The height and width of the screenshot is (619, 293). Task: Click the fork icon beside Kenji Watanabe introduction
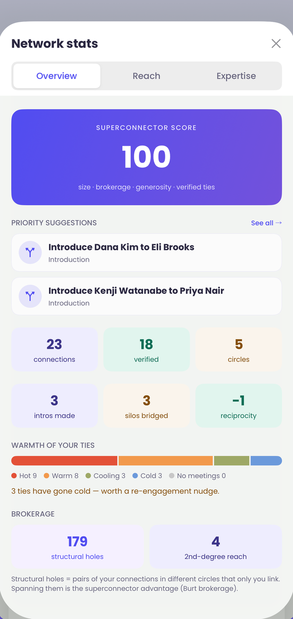coord(30,296)
